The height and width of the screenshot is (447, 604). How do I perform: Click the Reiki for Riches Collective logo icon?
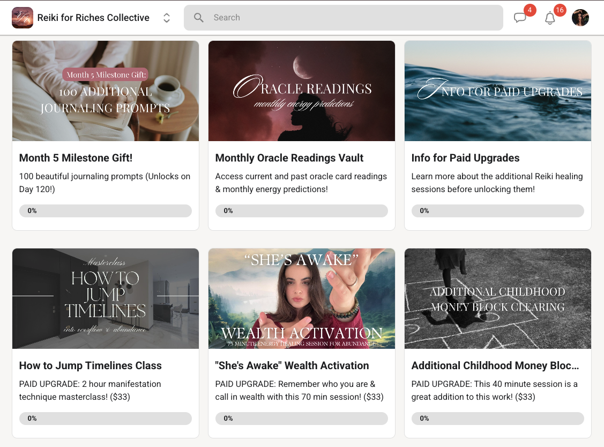click(x=23, y=18)
